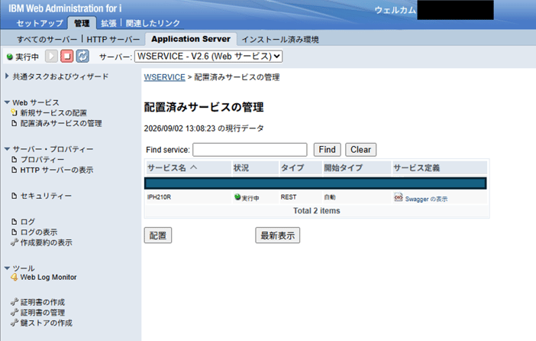The height and width of the screenshot is (341, 536).
Task: Open the セットアップ tab
Action: click(40, 23)
